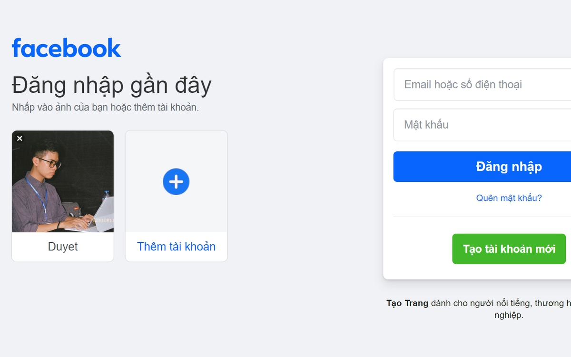This screenshot has height=357, width=571.
Task: Click the "Đăng nhập gần đây" heading
Action: (x=111, y=86)
